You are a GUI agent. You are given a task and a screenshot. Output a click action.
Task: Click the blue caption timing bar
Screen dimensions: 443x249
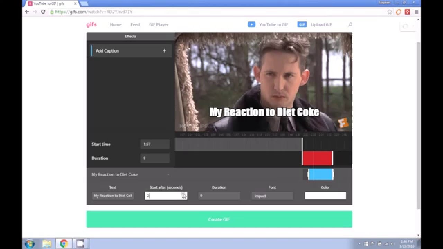(x=320, y=174)
